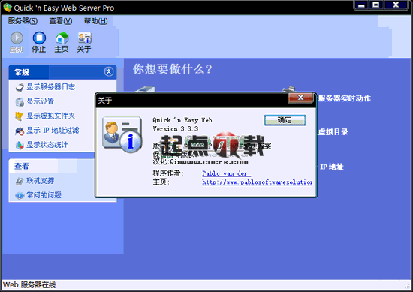
Task: Click the 常问的问题 icon
Action: point(20,196)
